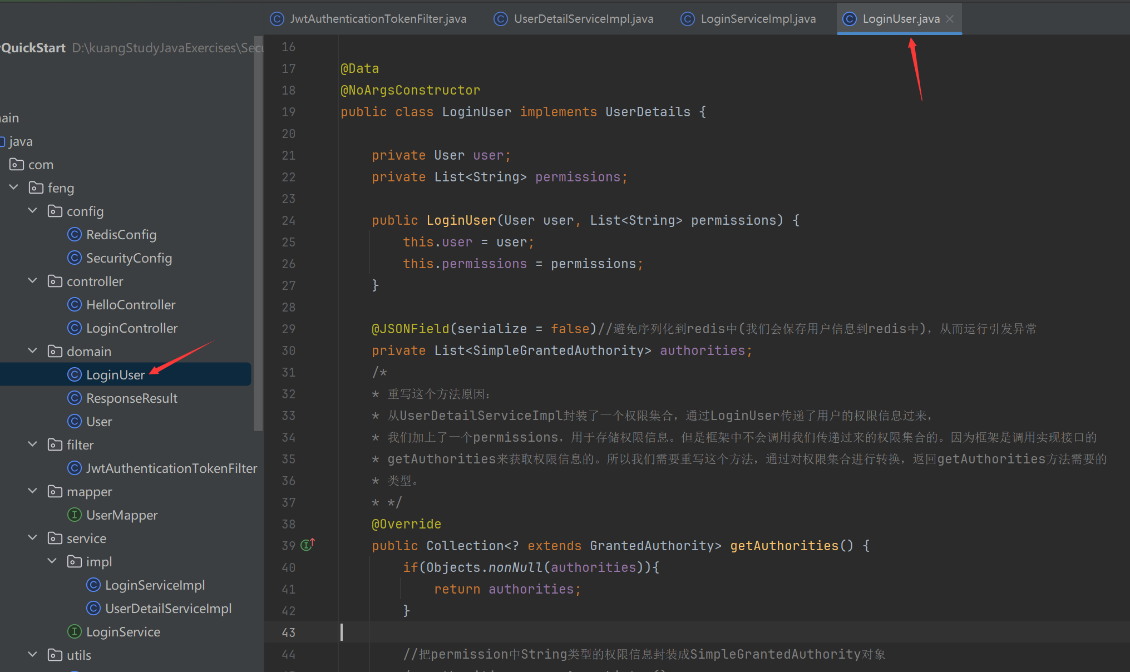Viewport: 1130px width, 672px height.
Task: Select User class in the domain folder
Action: pyautogui.click(x=99, y=421)
